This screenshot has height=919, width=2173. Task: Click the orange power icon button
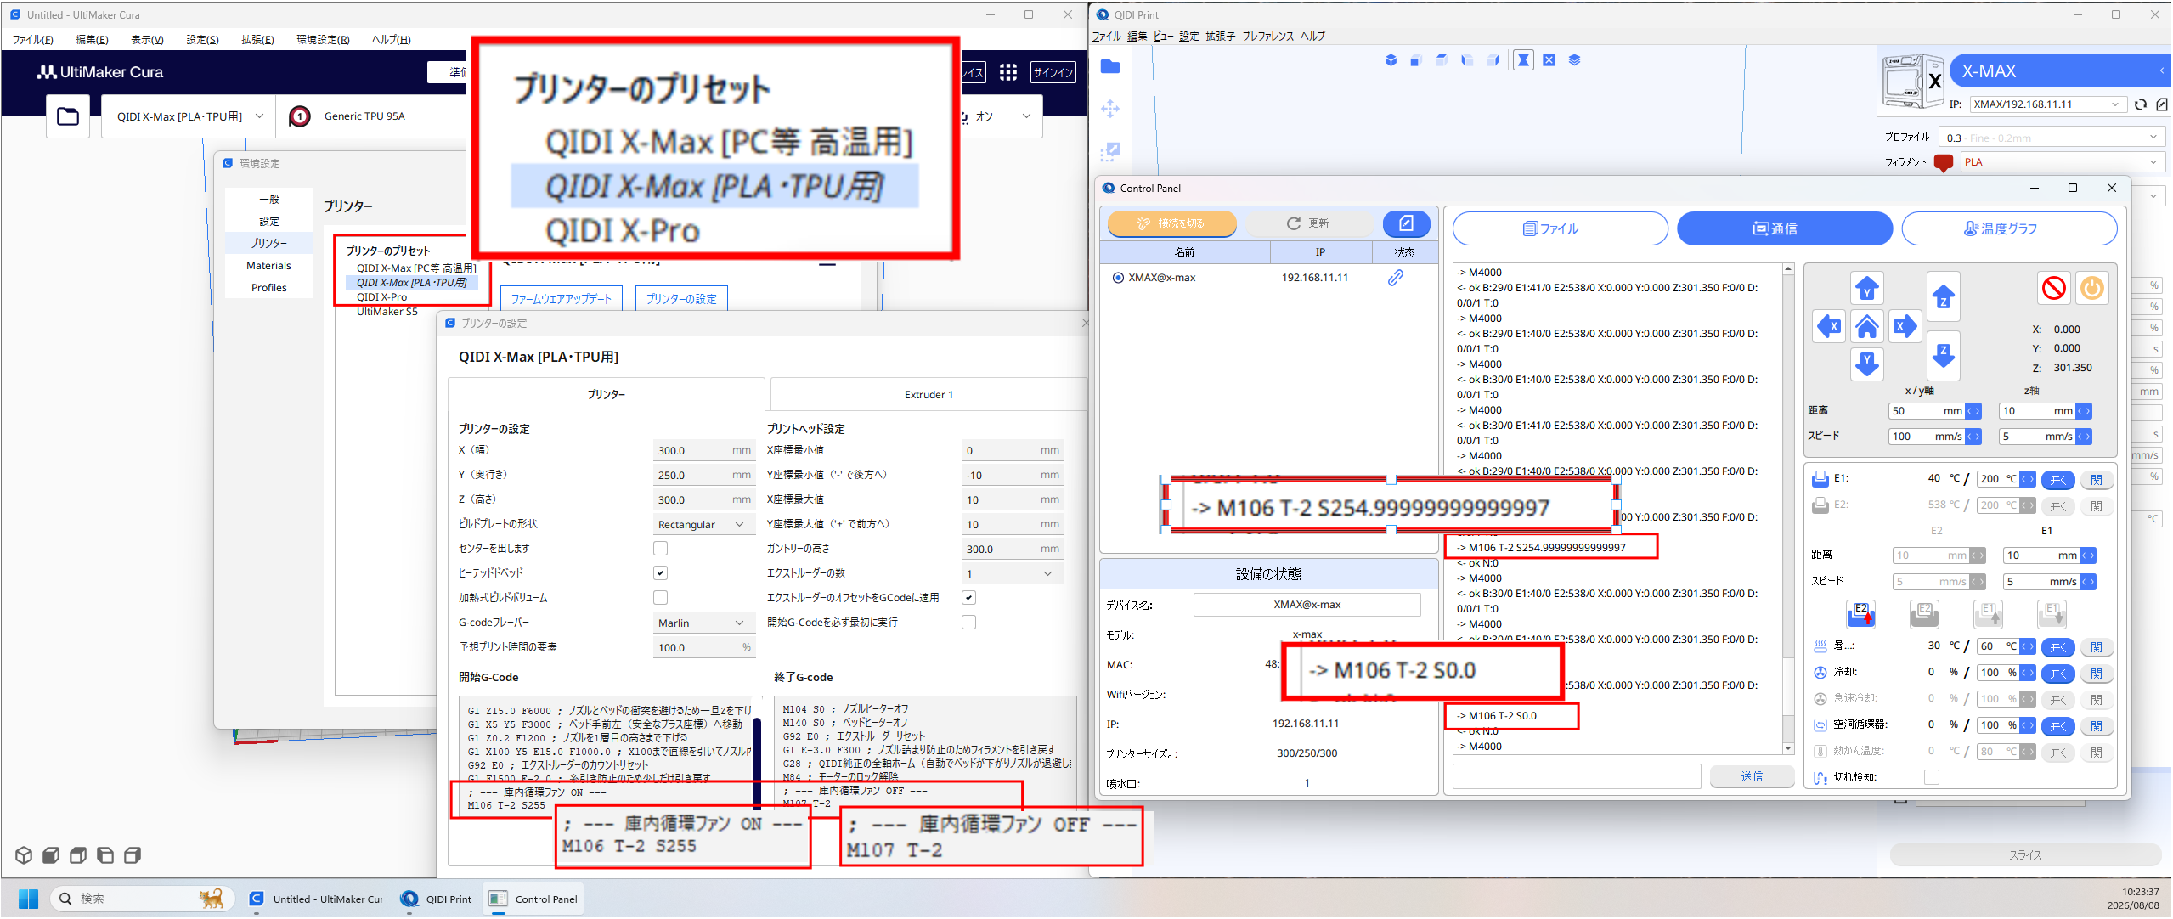2092,289
